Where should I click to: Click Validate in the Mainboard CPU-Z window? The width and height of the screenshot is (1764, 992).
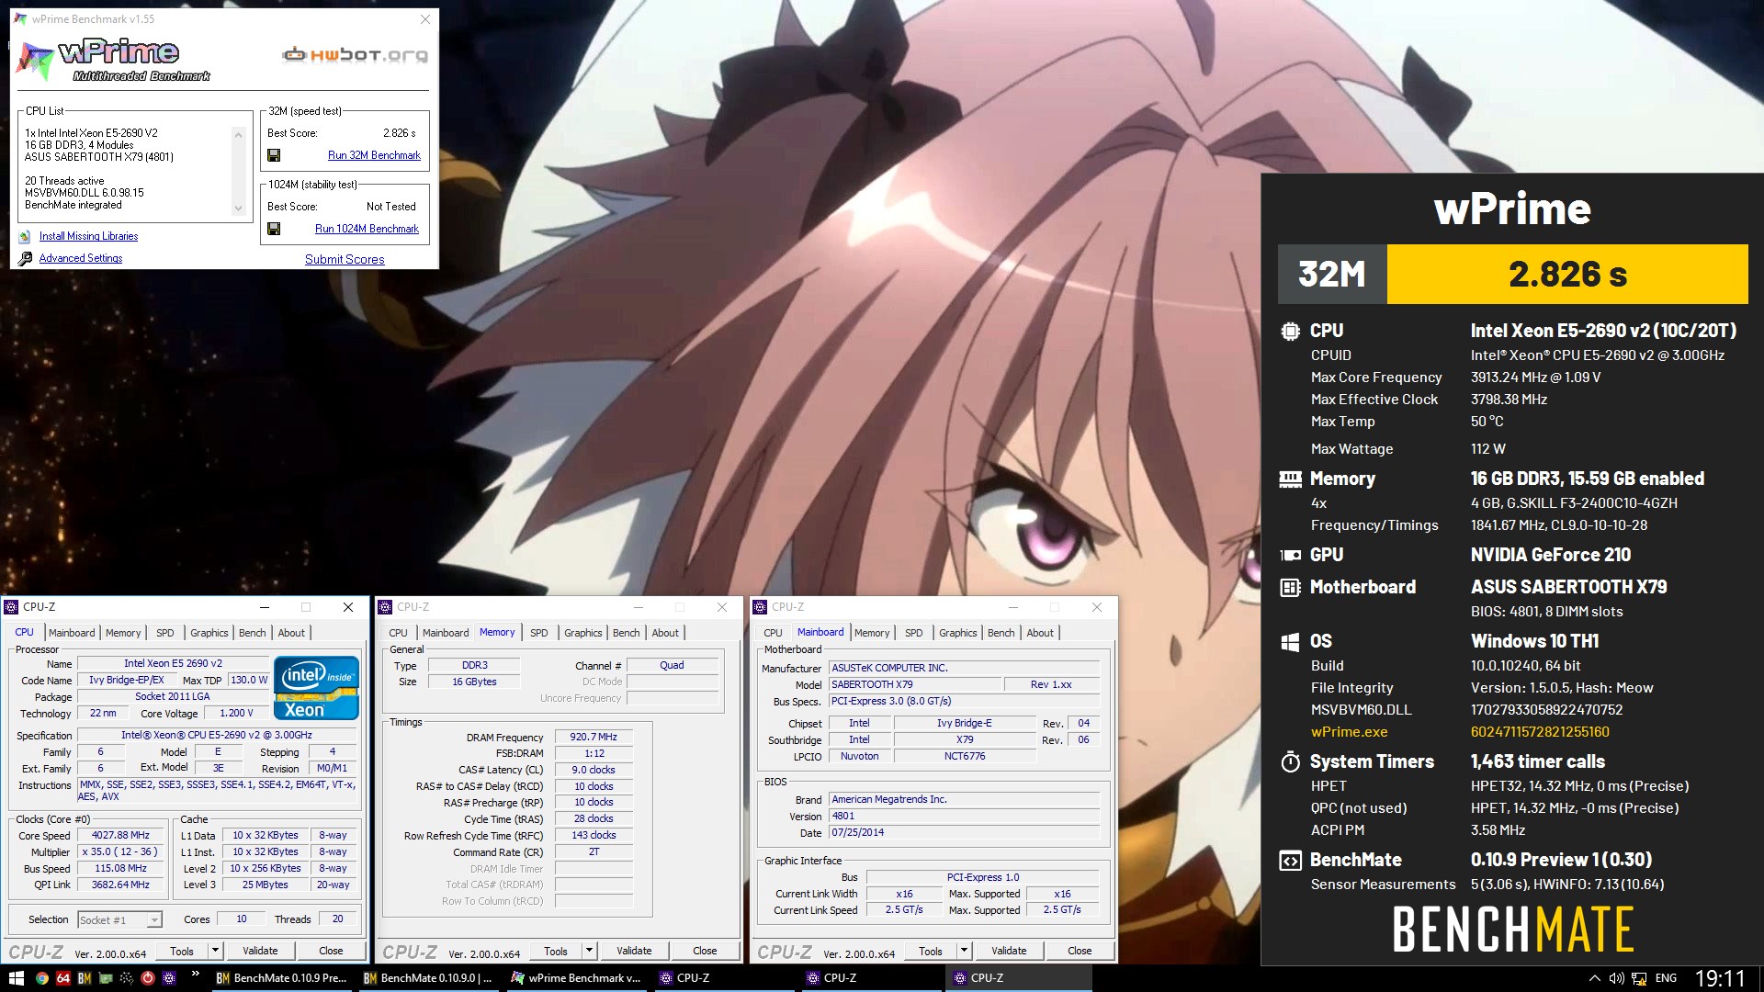(1009, 951)
